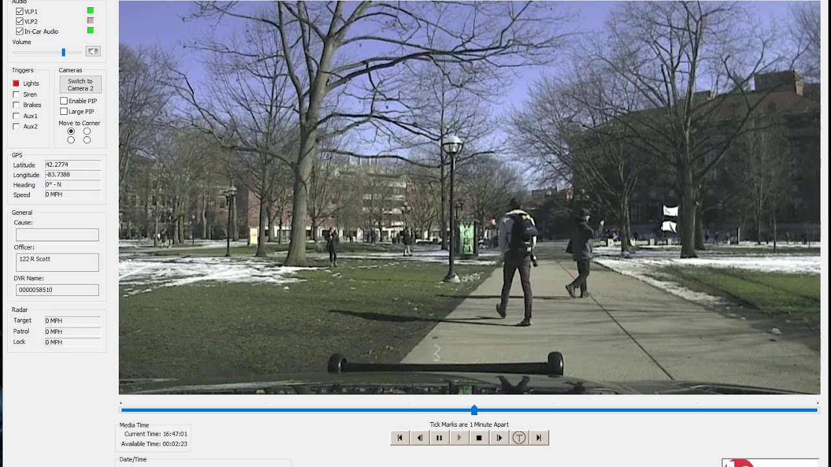Click the blue timeline position handle
The width and height of the screenshot is (831, 467).
coord(475,410)
